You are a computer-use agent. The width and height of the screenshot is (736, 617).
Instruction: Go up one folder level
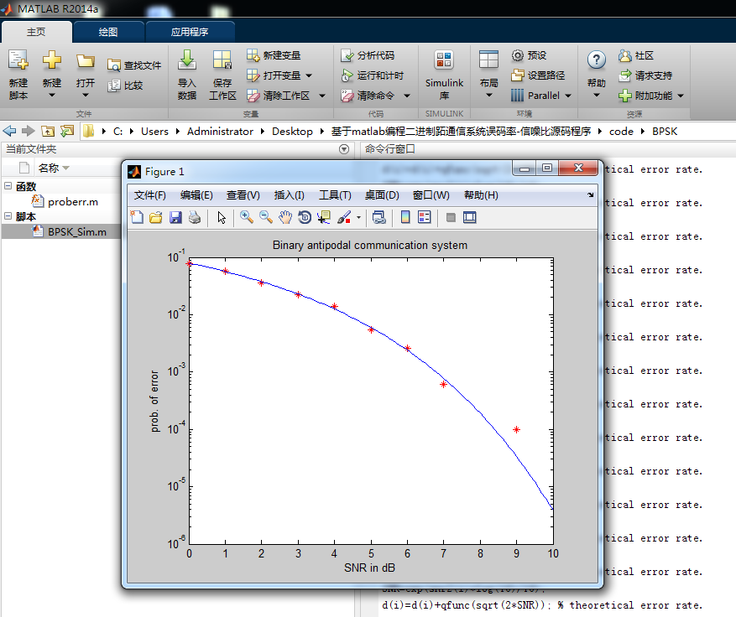[x=47, y=131]
